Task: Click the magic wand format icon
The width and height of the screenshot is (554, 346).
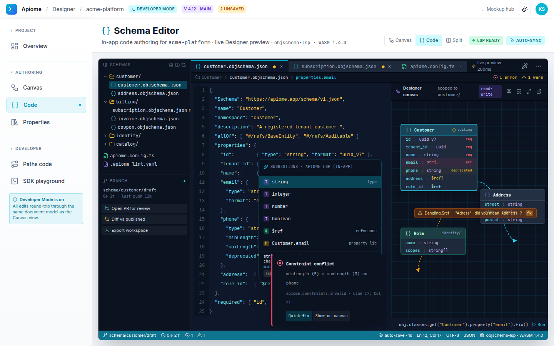Action: (x=525, y=66)
